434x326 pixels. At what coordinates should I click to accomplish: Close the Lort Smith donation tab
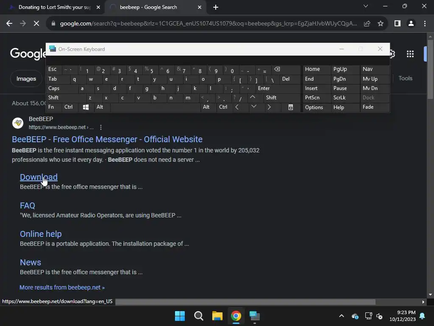[x=98, y=8]
